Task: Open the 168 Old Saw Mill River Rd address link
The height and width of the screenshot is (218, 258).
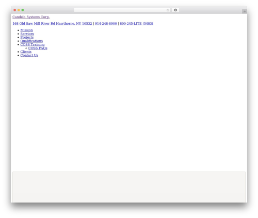Action: click(x=52, y=24)
